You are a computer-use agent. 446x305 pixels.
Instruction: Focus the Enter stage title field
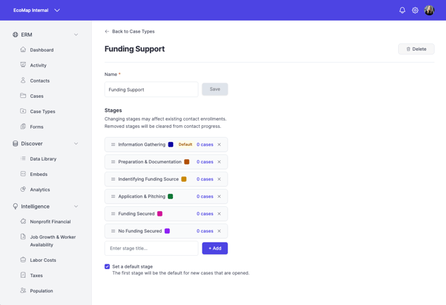click(x=151, y=248)
